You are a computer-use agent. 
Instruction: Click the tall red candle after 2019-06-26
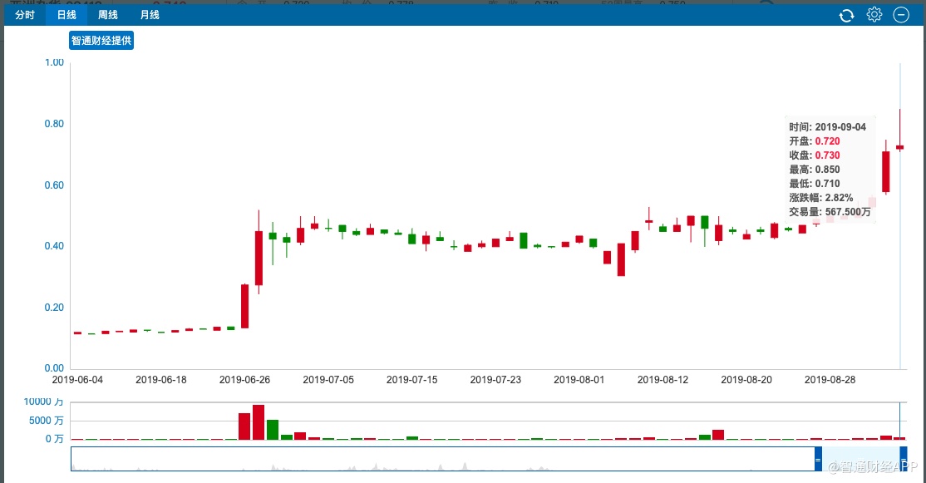click(259, 258)
